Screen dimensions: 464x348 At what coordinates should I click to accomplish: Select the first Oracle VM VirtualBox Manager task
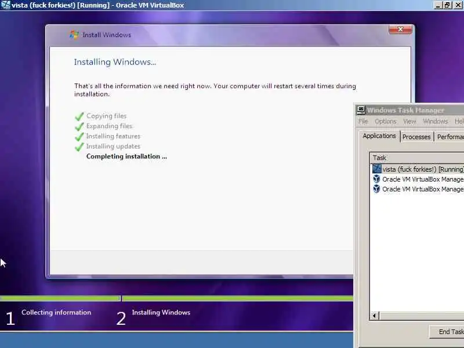point(418,179)
